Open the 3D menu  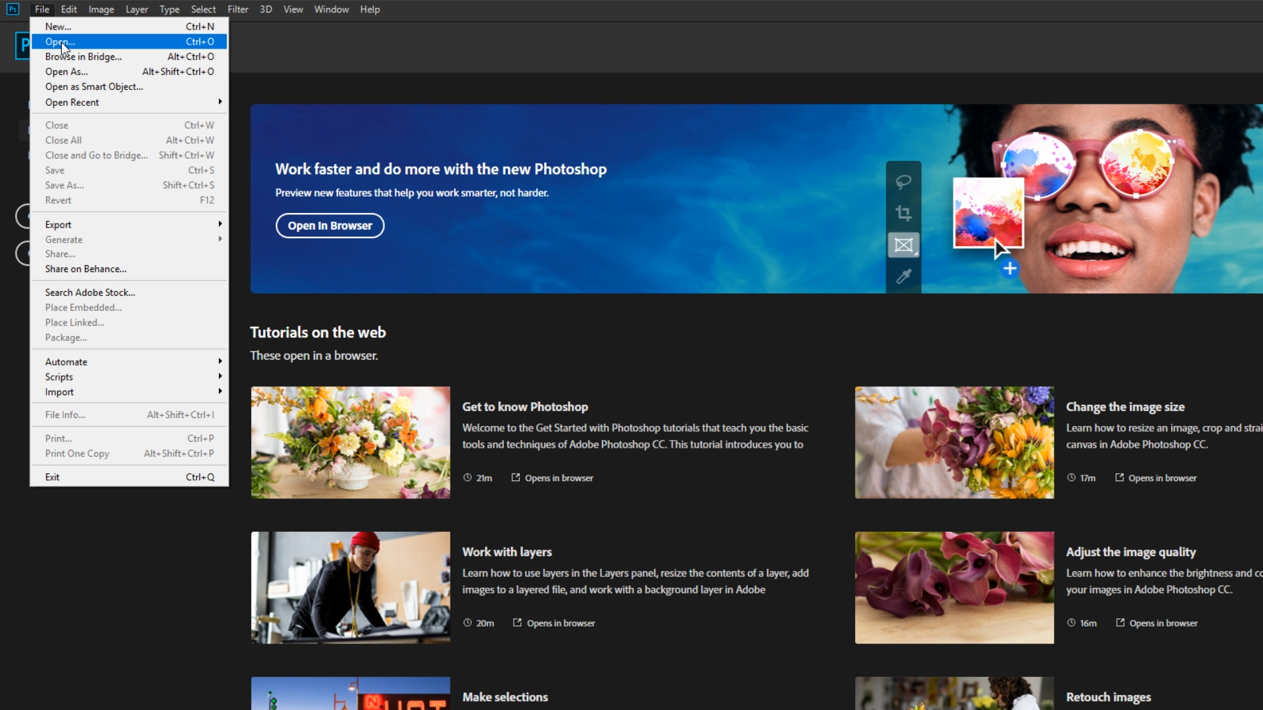point(266,9)
